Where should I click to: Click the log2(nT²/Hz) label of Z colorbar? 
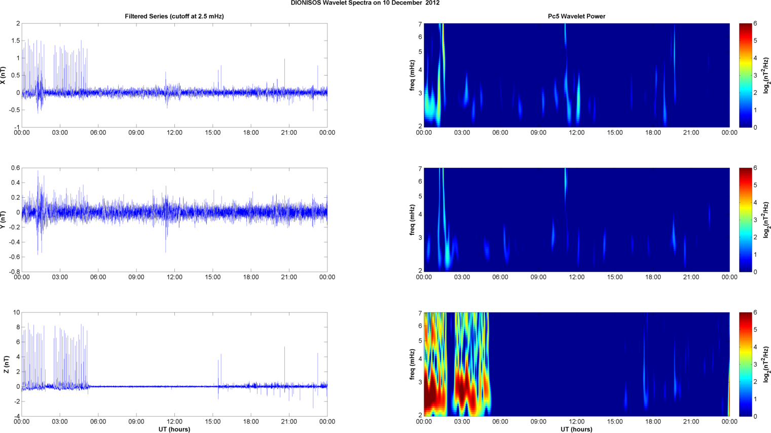coord(766,364)
